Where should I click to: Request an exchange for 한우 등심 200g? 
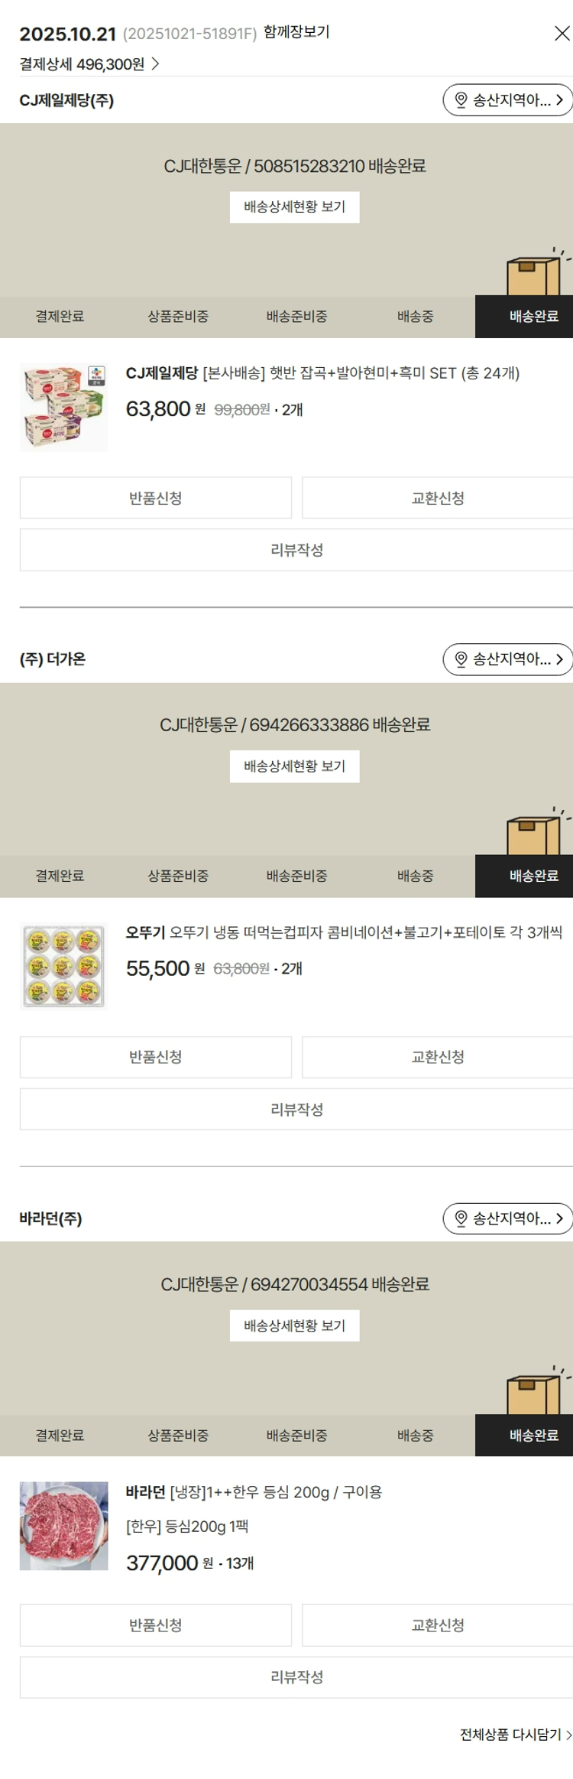[x=437, y=1625]
